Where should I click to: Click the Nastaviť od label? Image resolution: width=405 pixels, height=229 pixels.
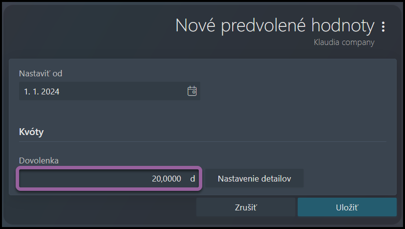coord(41,73)
